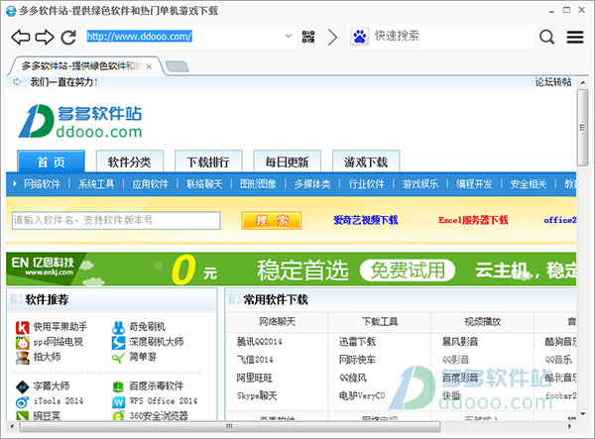
Task: Click the 快用苹果助手 icon
Action: pyautogui.click(x=23, y=327)
